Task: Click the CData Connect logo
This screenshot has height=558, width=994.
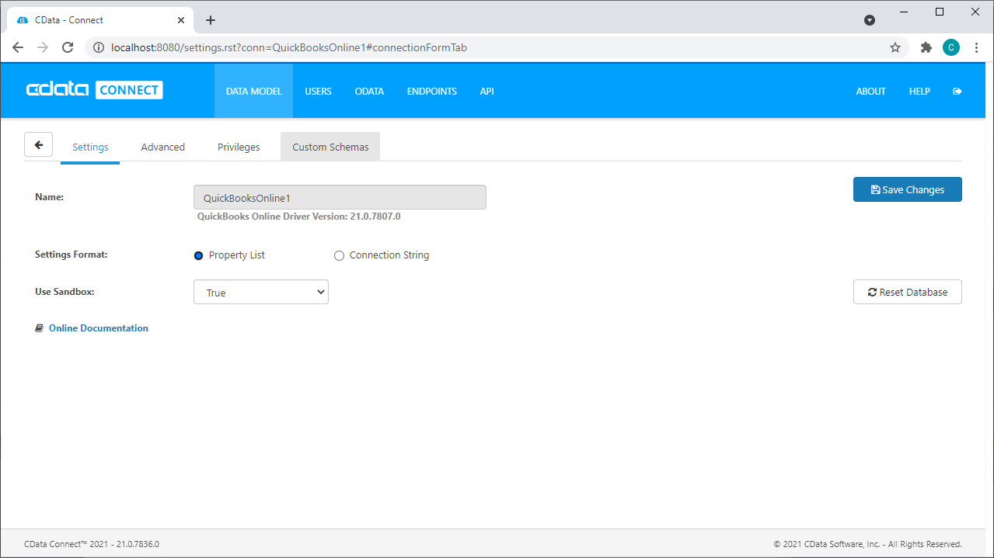Action: [x=94, y=90]
